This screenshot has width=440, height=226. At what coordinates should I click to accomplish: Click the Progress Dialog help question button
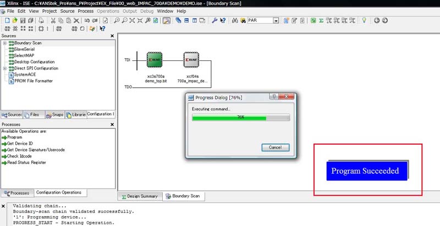(273, 97)
